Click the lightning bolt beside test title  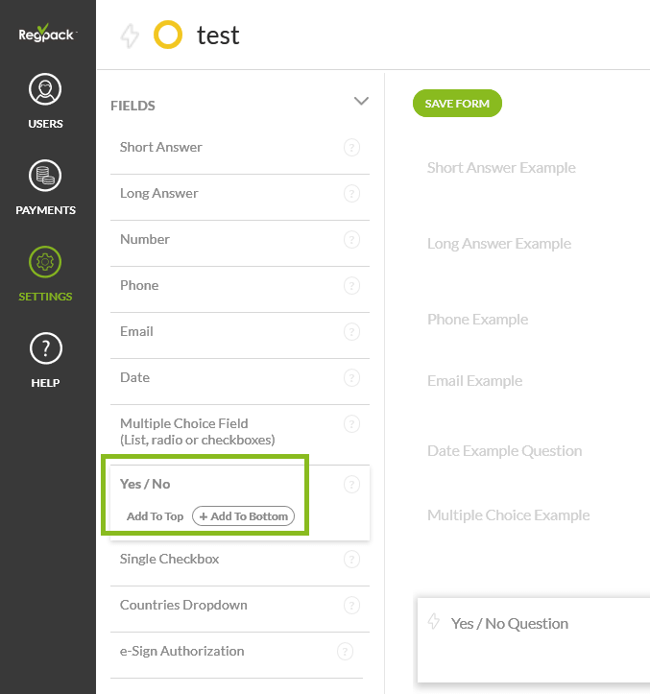129,36
